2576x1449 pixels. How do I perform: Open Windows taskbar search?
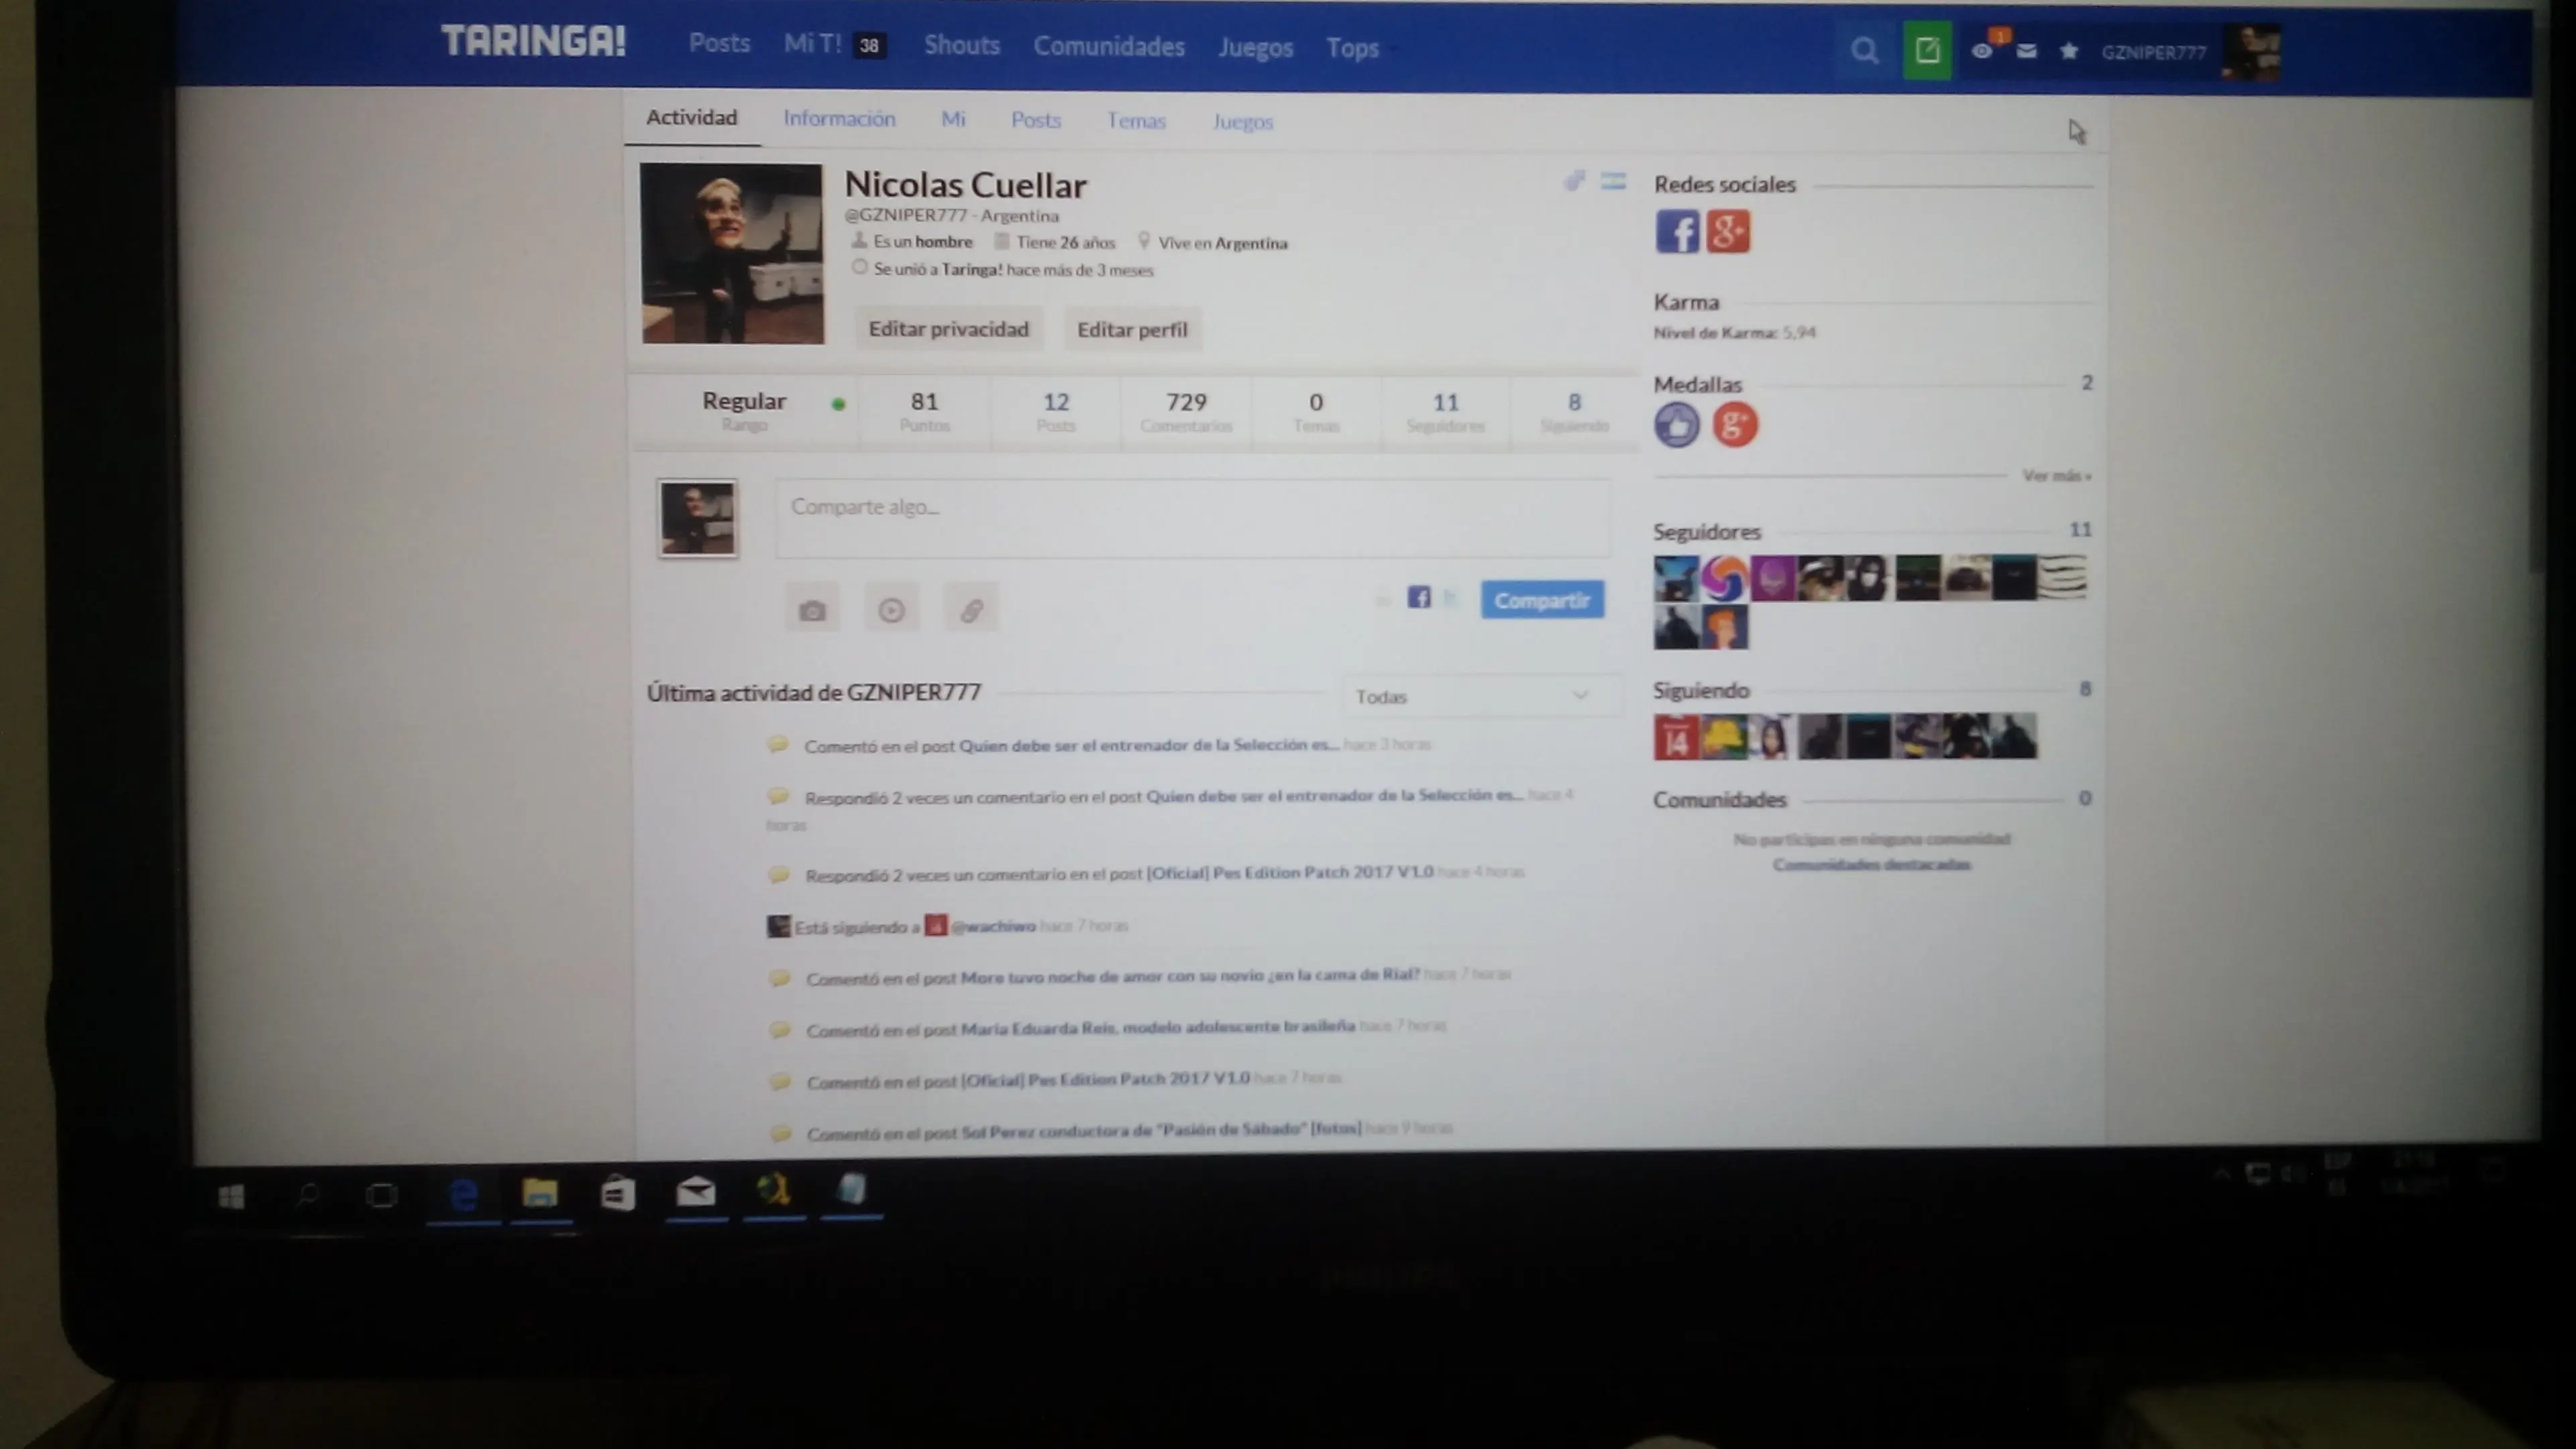307,1196
